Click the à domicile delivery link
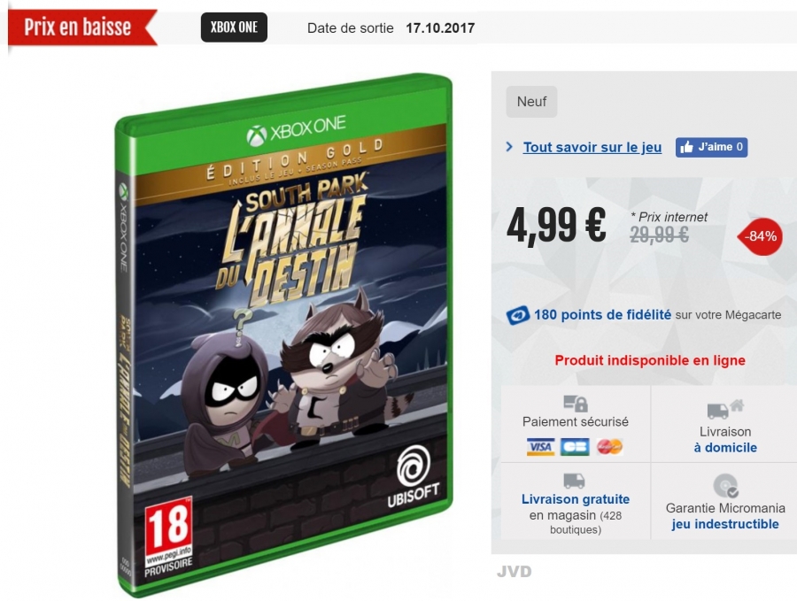 tap(725, 448)
